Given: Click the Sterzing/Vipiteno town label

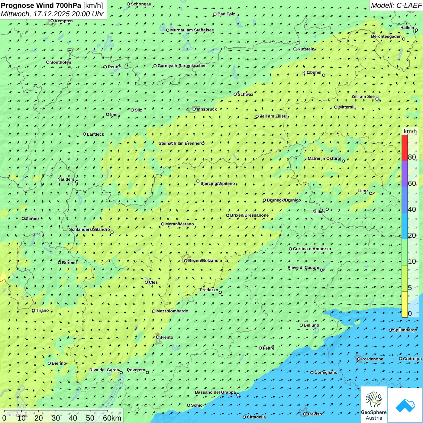Looking at the screenshot, I should click(218, 183).
